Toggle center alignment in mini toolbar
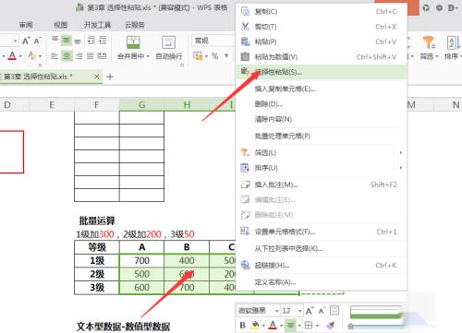The height and width of the screenshot is (333, 462). pyautogui.click(x=290, y=325)
